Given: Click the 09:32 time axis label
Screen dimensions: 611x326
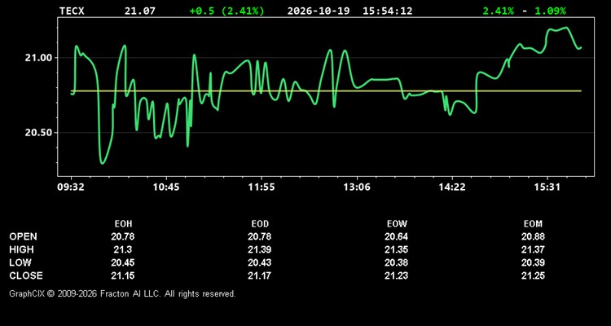Looking at the screenshot, I should coord(71,187).
